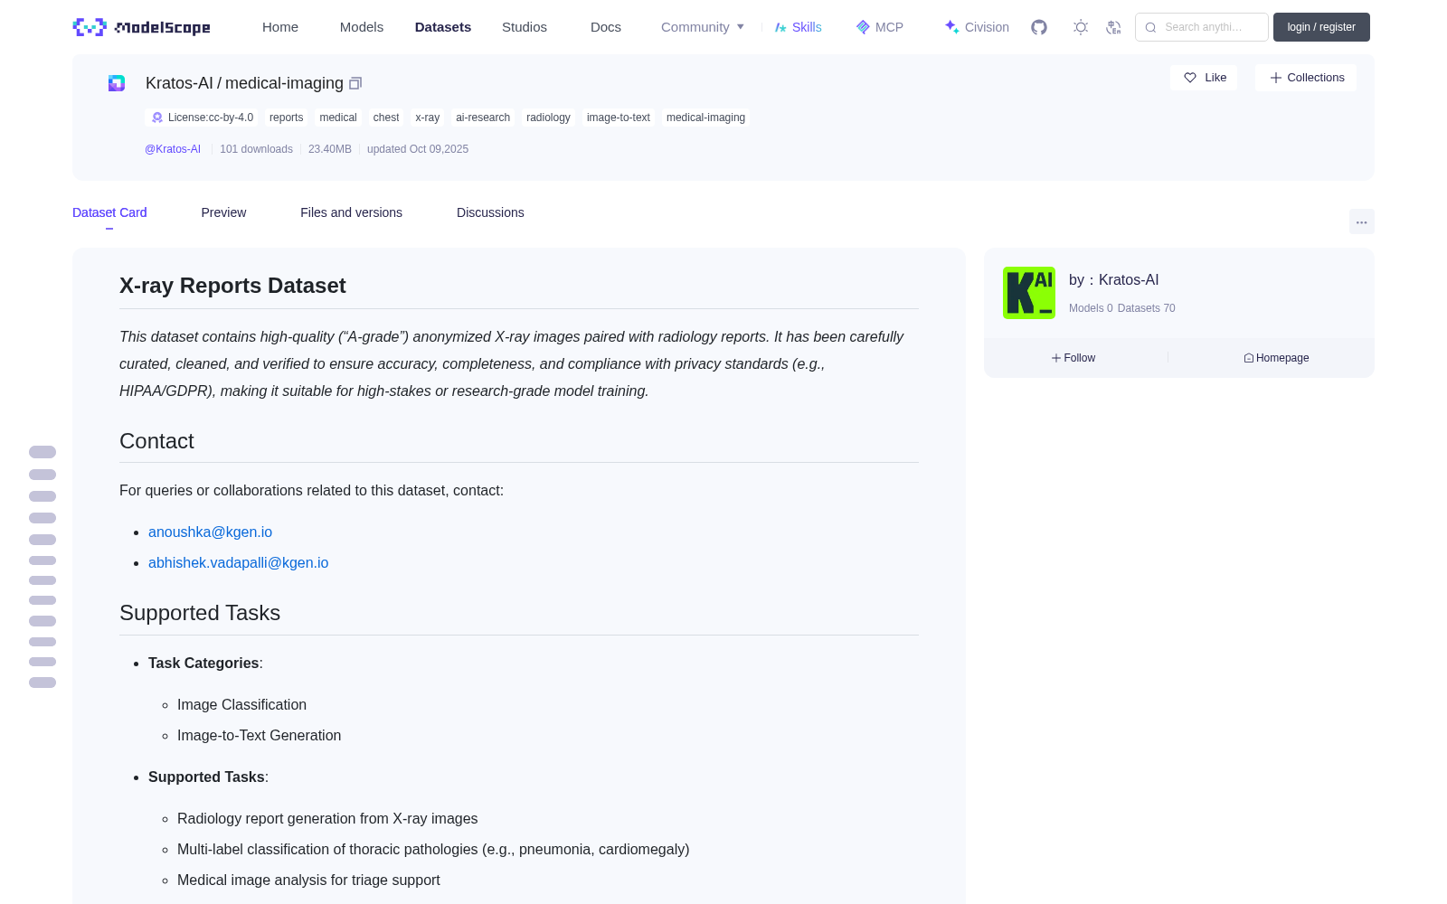Open the MCP section
1447x904 pixels.
[880, 27]
